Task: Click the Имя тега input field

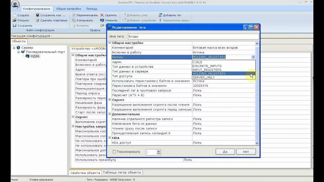Action: pos(193,37)
